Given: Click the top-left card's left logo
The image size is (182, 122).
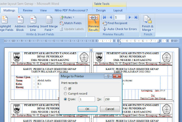Looking at the screenshot, I should click(x=17, y=57).
